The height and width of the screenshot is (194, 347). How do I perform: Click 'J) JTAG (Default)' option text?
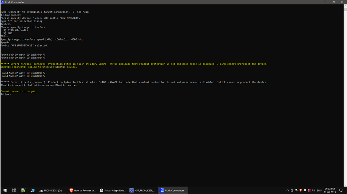(16, 30)
